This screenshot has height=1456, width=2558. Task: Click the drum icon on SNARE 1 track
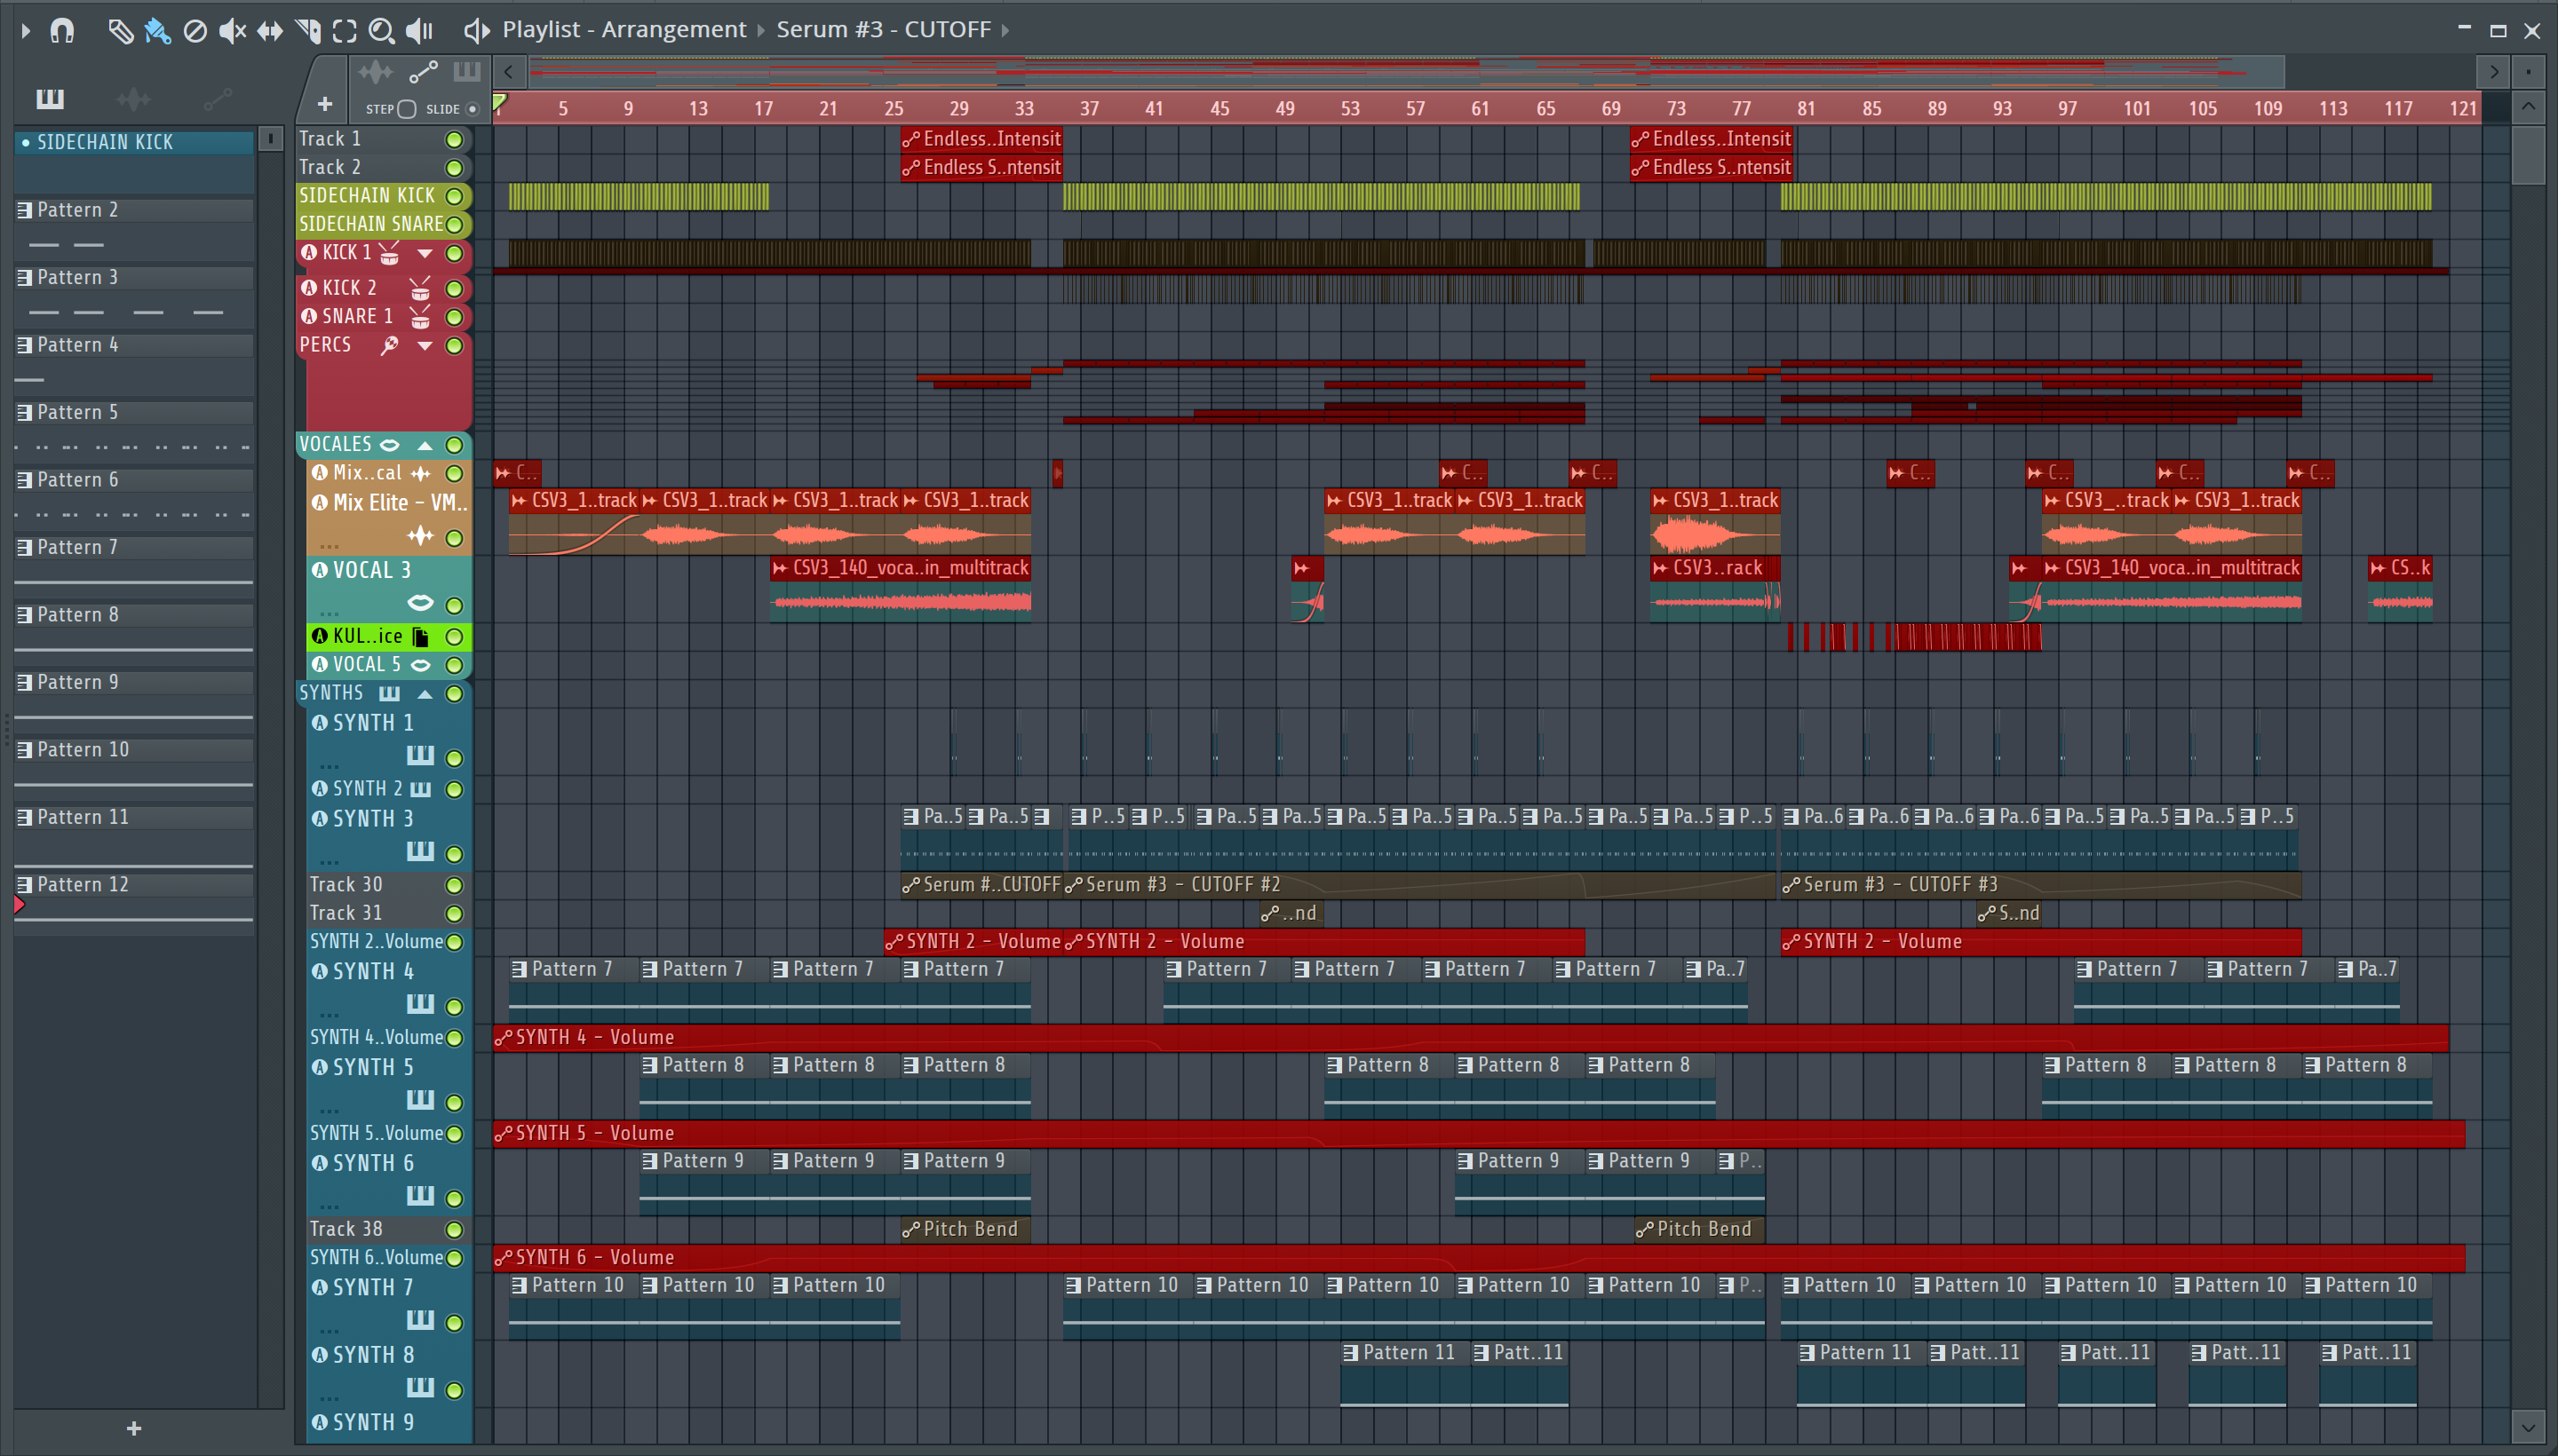point(420,316)
